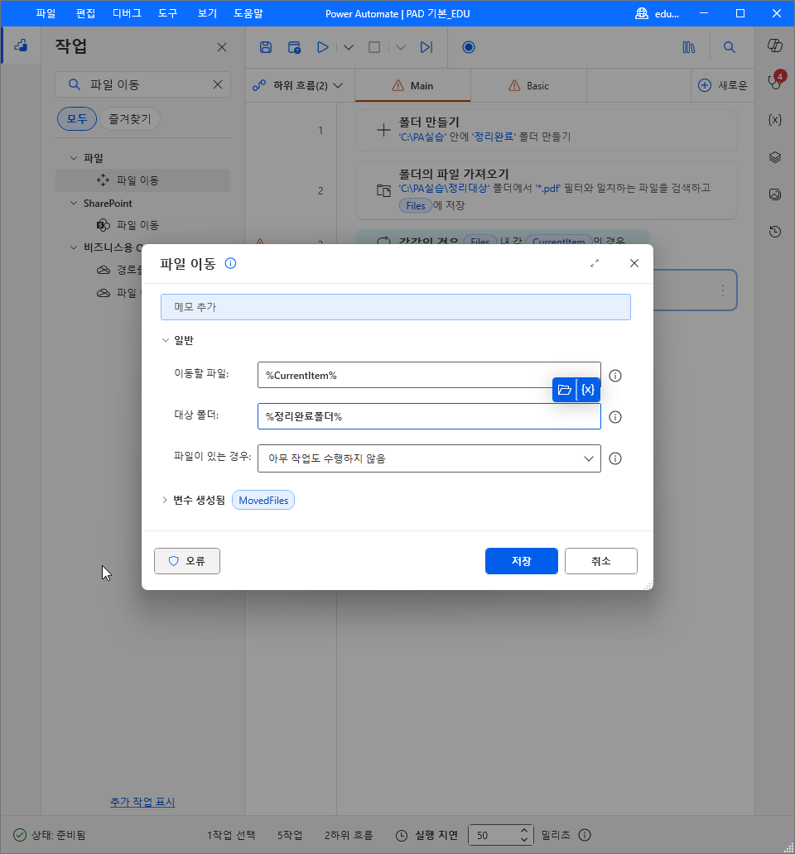The height and width of the screenshot is (854, 795).
Task: Expand the 파일 이동 dialog with the arrows icon
Action: (x=595, y=263)
